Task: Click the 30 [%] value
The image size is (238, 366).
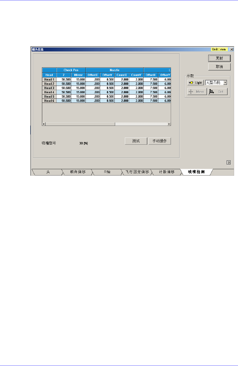Action: [x=83, y=143]
